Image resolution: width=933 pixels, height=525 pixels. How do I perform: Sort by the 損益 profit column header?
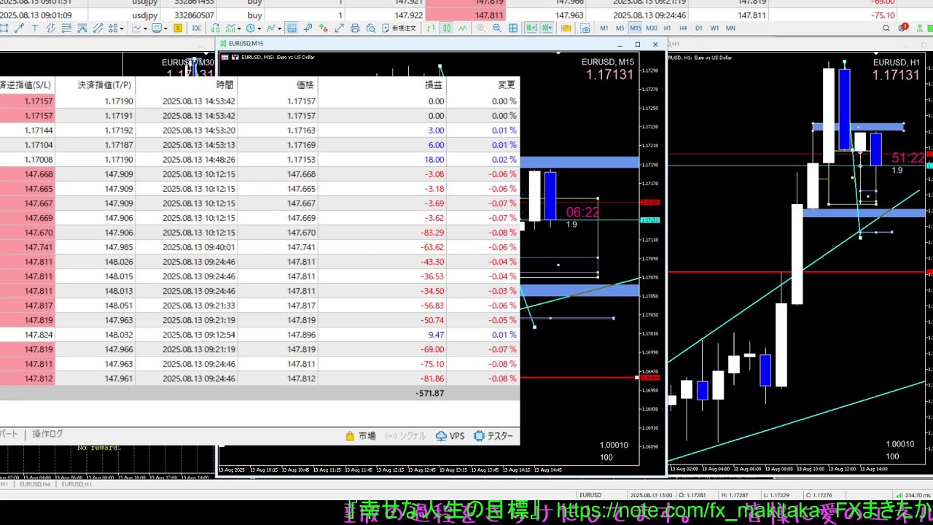[434, 85]
